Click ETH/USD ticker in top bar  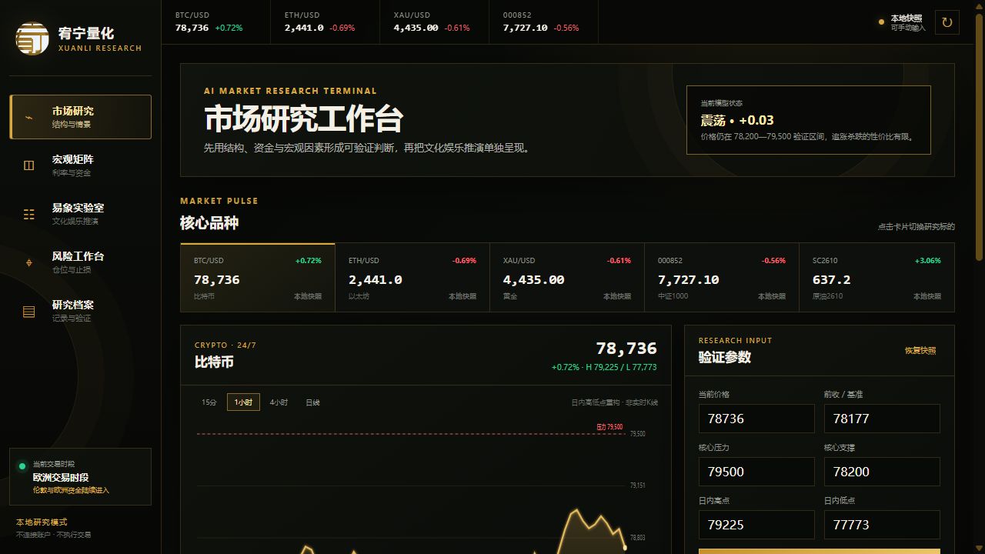click(x=326, y=22)
